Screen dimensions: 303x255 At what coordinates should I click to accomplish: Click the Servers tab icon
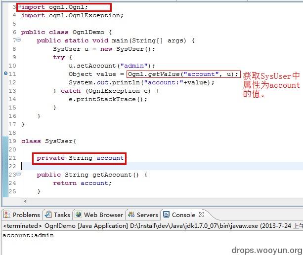click(x=131, y=215)
